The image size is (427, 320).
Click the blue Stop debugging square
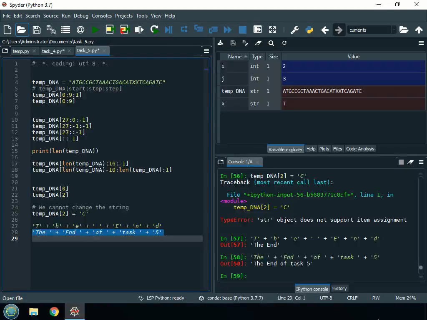[x=242, y=30]
